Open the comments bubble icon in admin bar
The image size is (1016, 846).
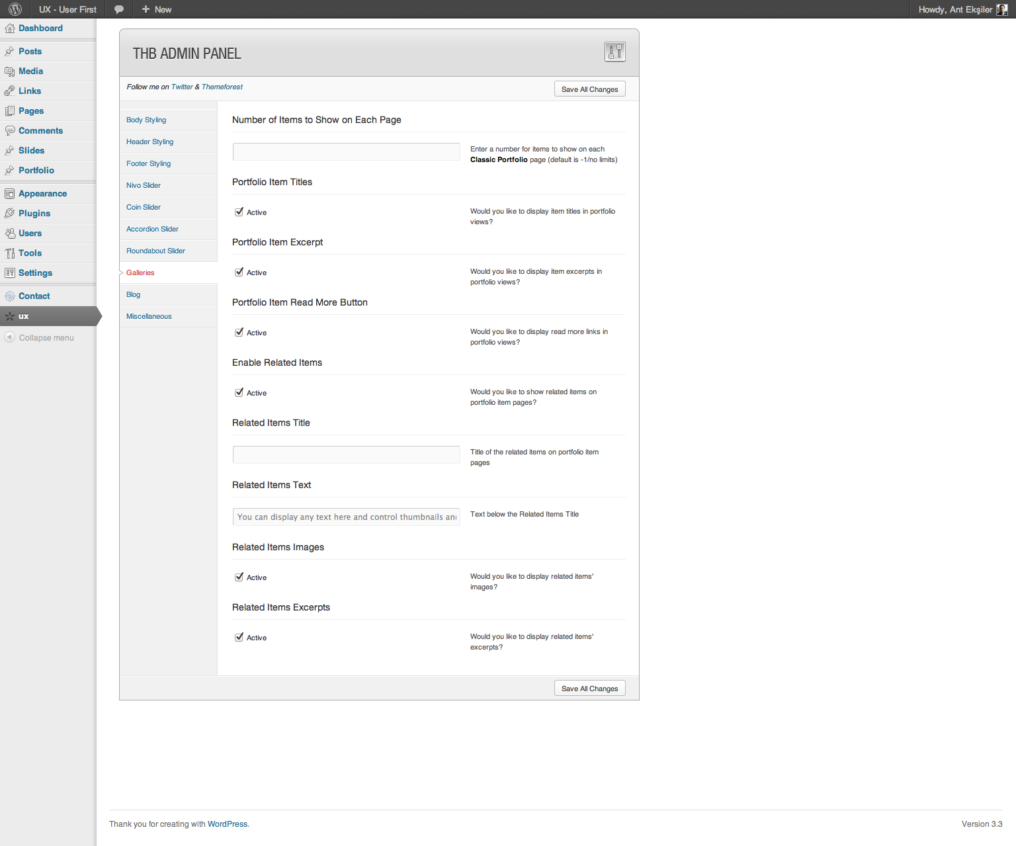point(119,9)
